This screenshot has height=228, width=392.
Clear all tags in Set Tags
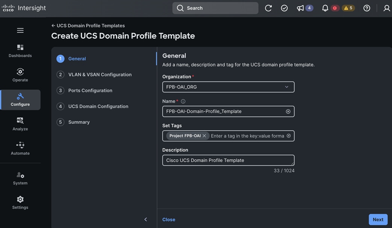tap(289, 136)
